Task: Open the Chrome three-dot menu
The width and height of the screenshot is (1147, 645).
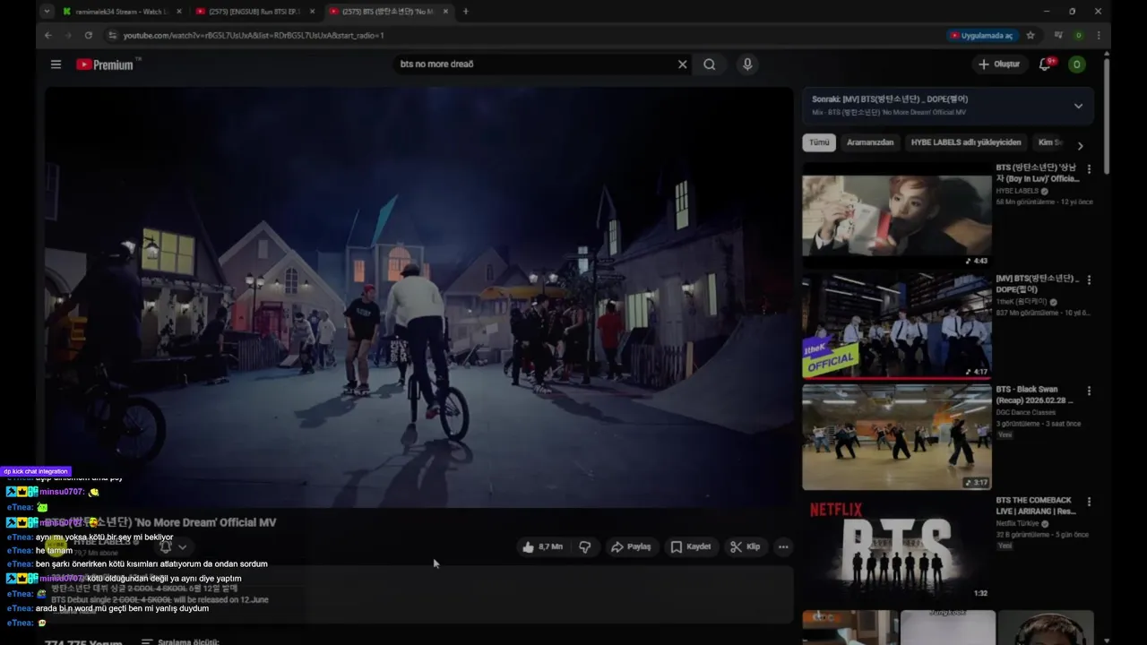Action: (x=1099, y=35)
